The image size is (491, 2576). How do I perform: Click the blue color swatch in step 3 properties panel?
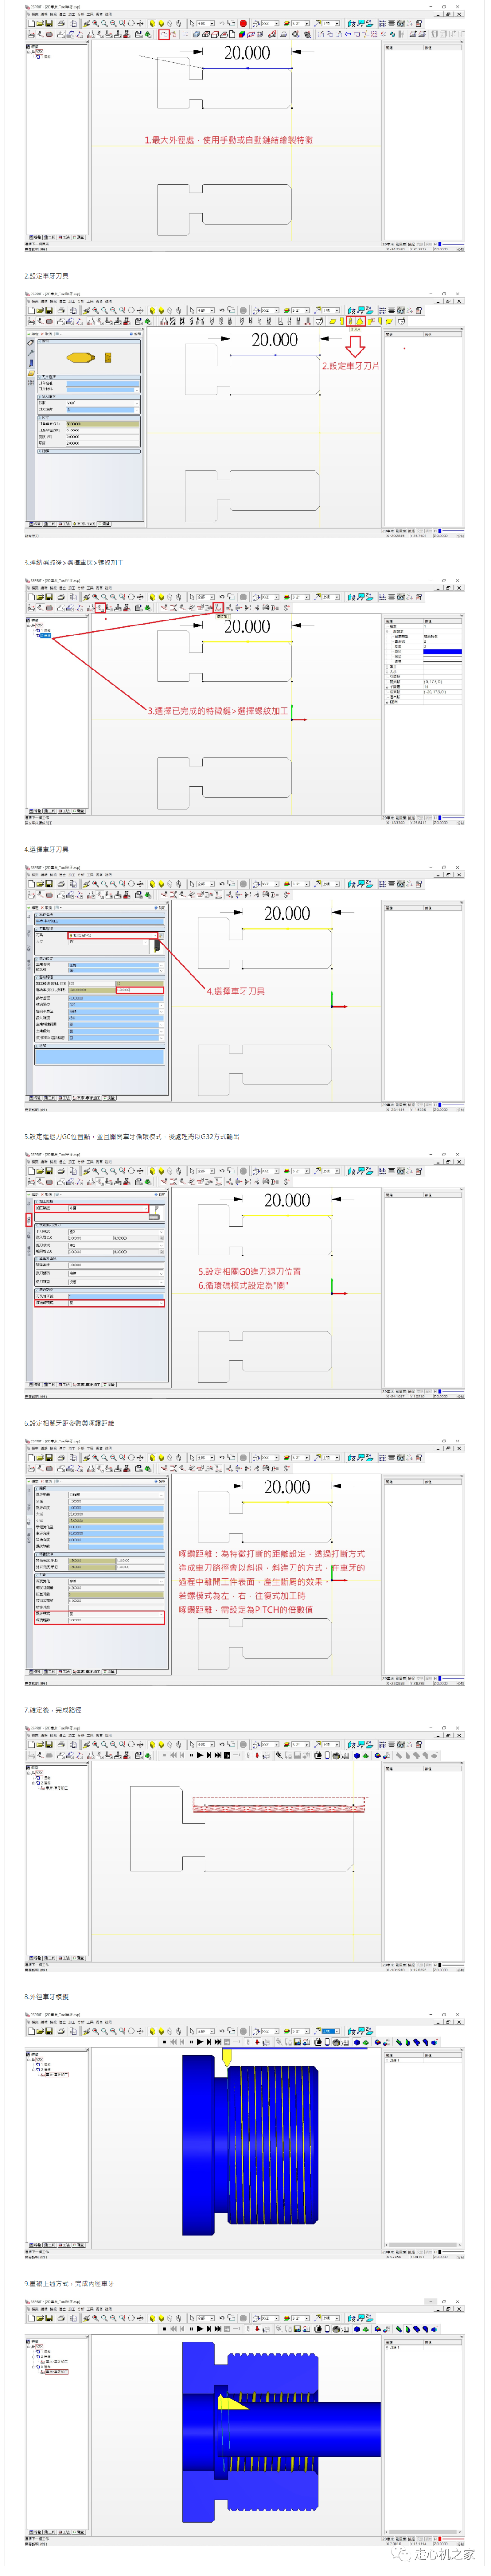pos(442,651)
